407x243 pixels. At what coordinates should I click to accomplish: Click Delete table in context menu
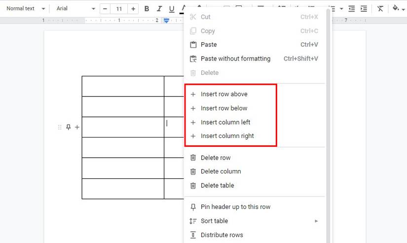[217, 185]
